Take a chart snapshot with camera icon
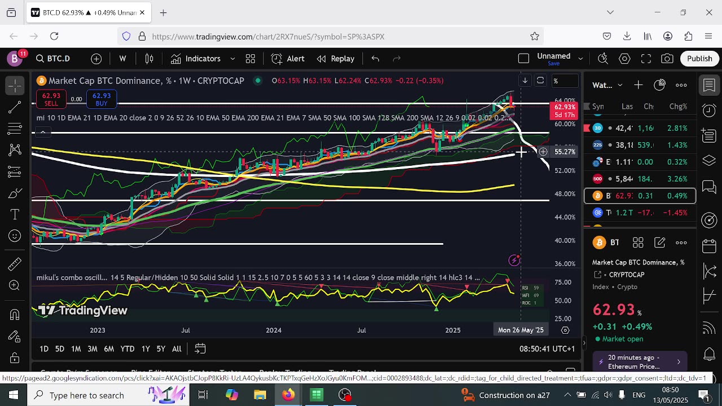Image resolution: width=722 pixels, height=406 pixels. tap(667, 59)
